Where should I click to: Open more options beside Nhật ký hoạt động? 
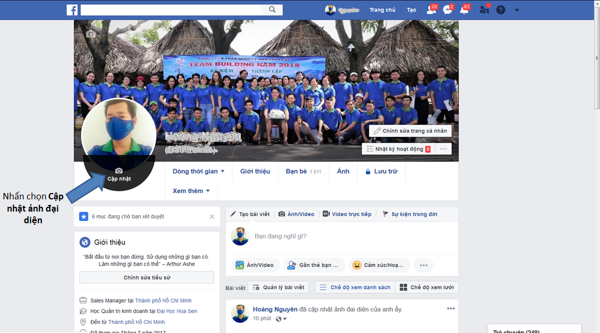[444, 149]
